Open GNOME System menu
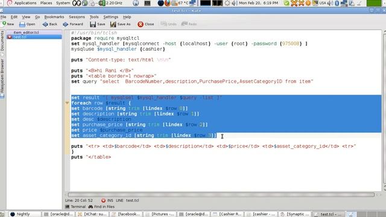 tap(63, 3)
